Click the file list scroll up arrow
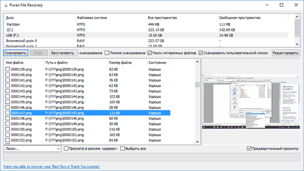This screenshot has height=171, width=304. tap(197, 62)
